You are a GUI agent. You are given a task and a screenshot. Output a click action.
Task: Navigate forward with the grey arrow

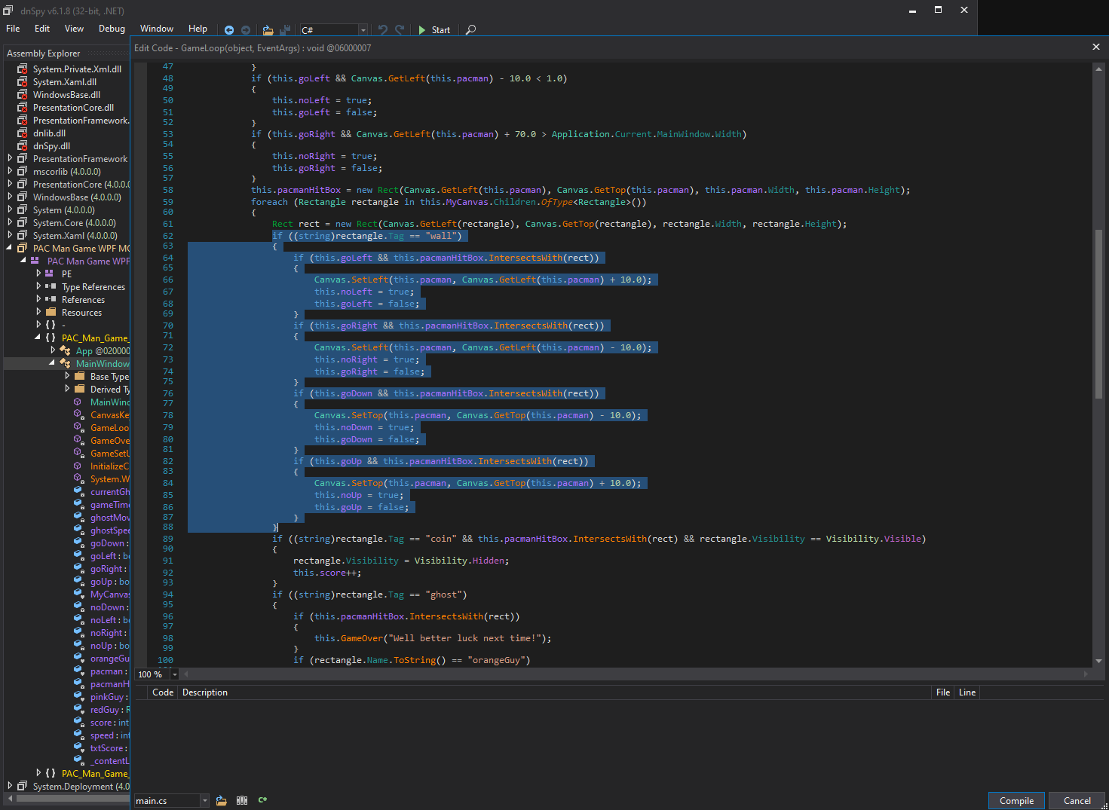point(246,30)
